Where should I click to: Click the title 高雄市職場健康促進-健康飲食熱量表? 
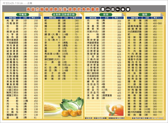pos(63,9)
